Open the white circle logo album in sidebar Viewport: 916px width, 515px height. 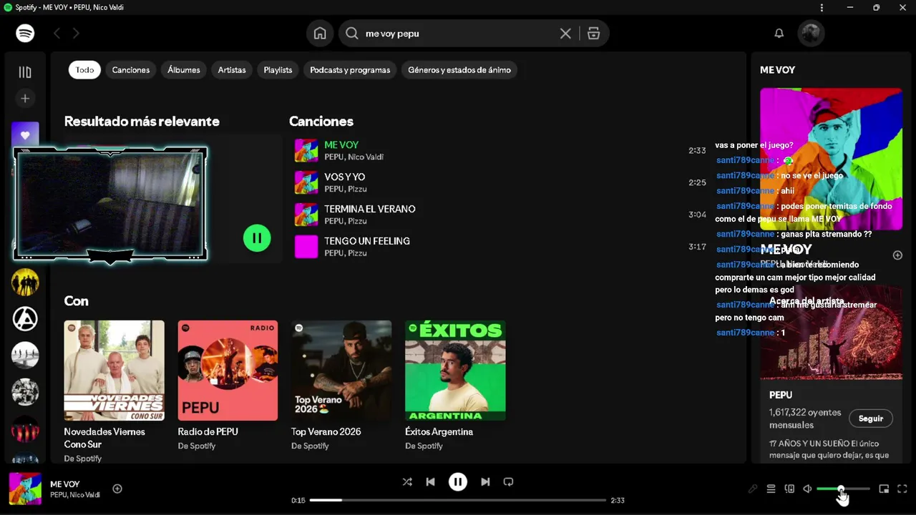[x=25, y=318]
